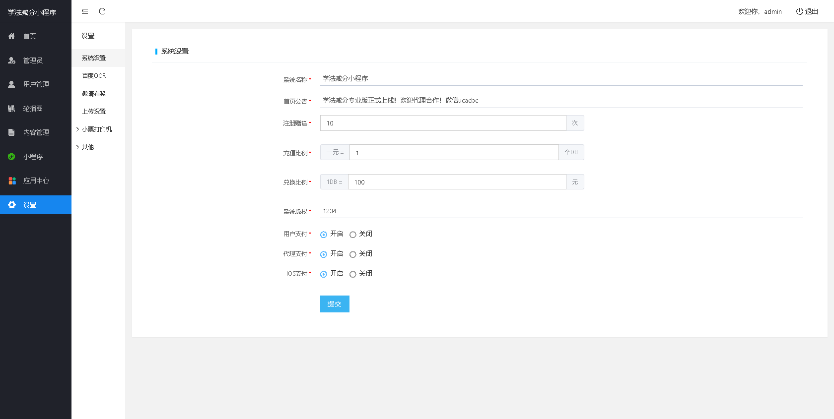Set 用户支付 to 关闭
This screenshot has height=419, width=834.
(x=353, y=235)
